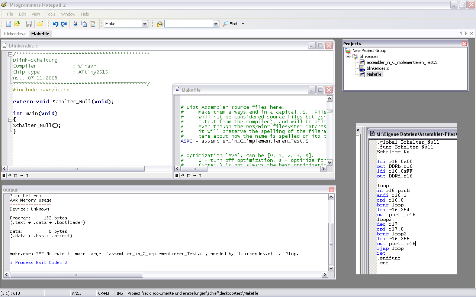Click in the find text input field
476x297 pixels.
click(189, 24)
